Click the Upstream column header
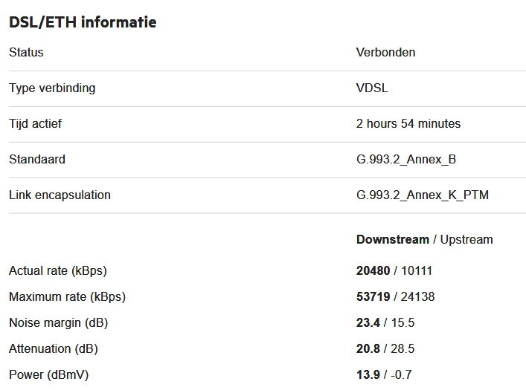This screenshot has height=390, width=526. pyautogui.click(x=466, y=239)
